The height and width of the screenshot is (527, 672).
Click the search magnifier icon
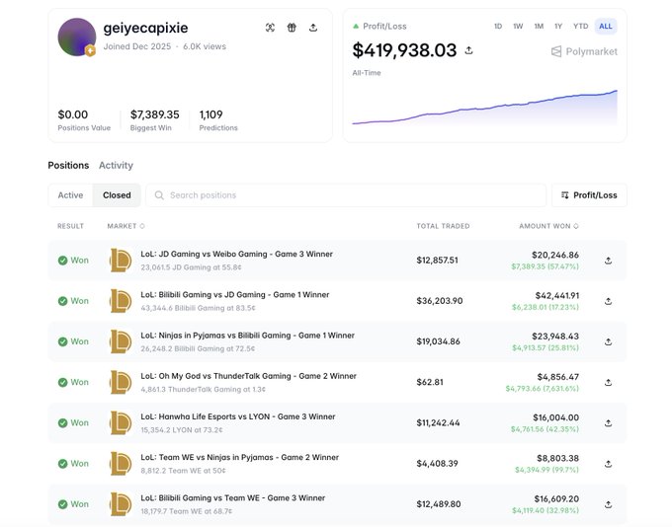pos(159,195)
